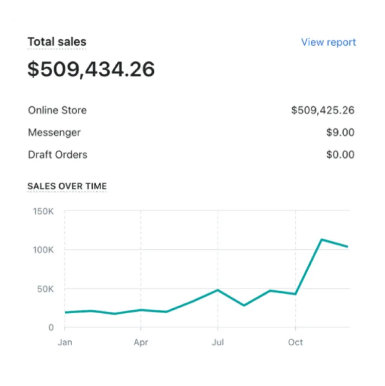The height and width of the screenshot is (386, 385).
Task: Click the SALES OVER TIME heading
Action: [67, 186]
